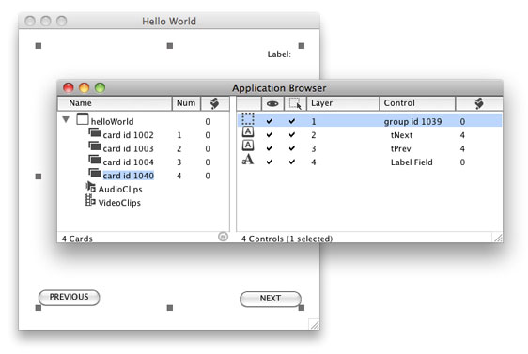
Task: Click layer number 4 cell
Action: (x=314, y=162)
